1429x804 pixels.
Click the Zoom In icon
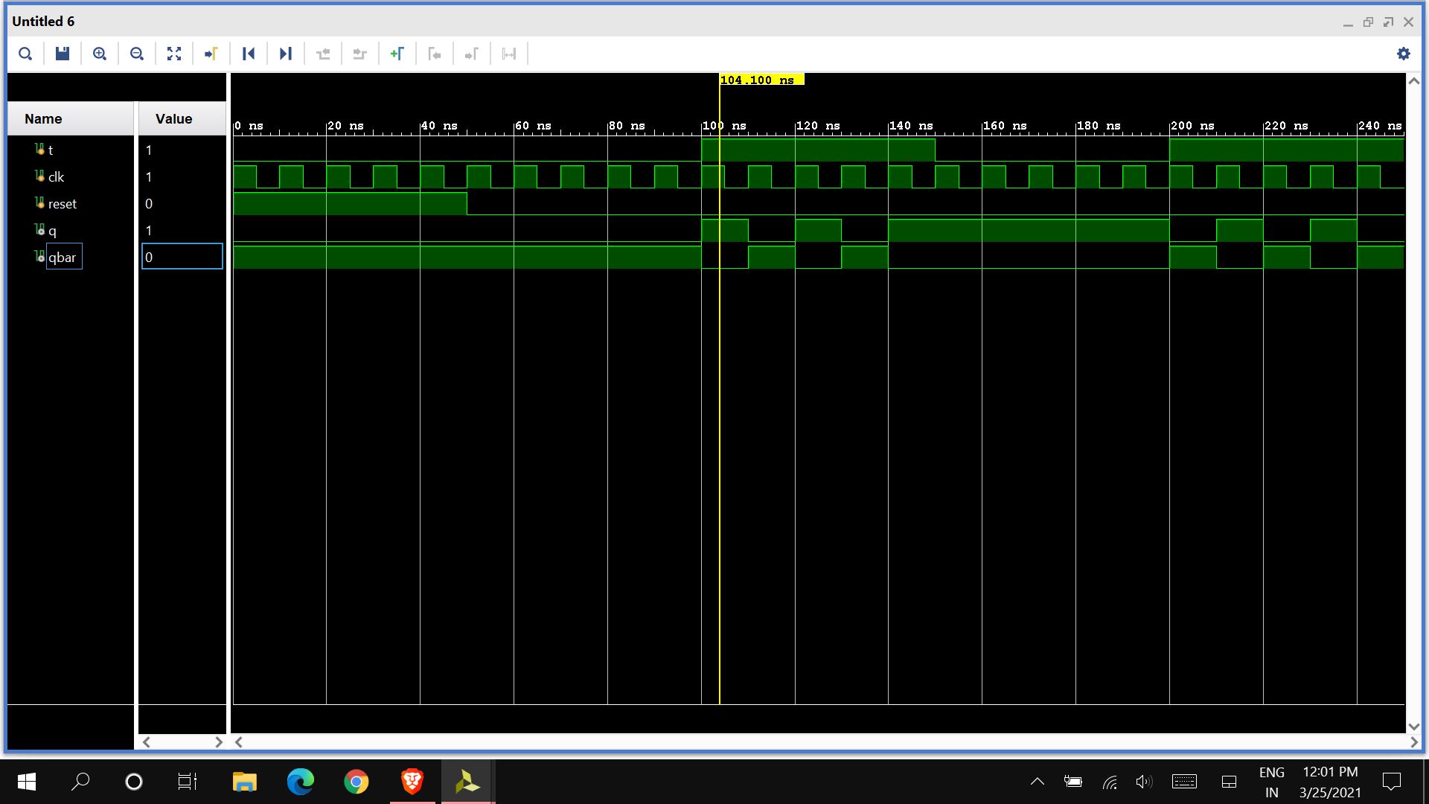[x=100, y=54]
